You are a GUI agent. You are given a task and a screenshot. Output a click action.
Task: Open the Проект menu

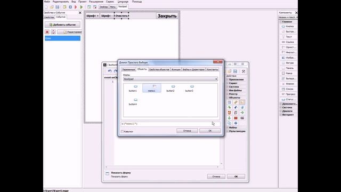pyautogui.click(x=82, y=2)
